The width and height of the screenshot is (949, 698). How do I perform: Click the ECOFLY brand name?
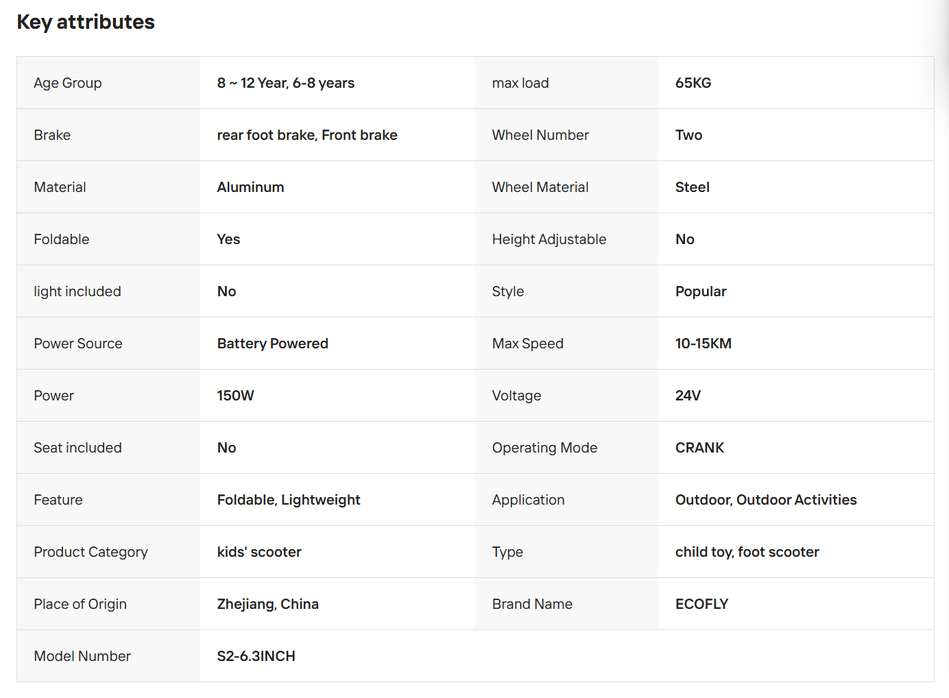[701, 604]
